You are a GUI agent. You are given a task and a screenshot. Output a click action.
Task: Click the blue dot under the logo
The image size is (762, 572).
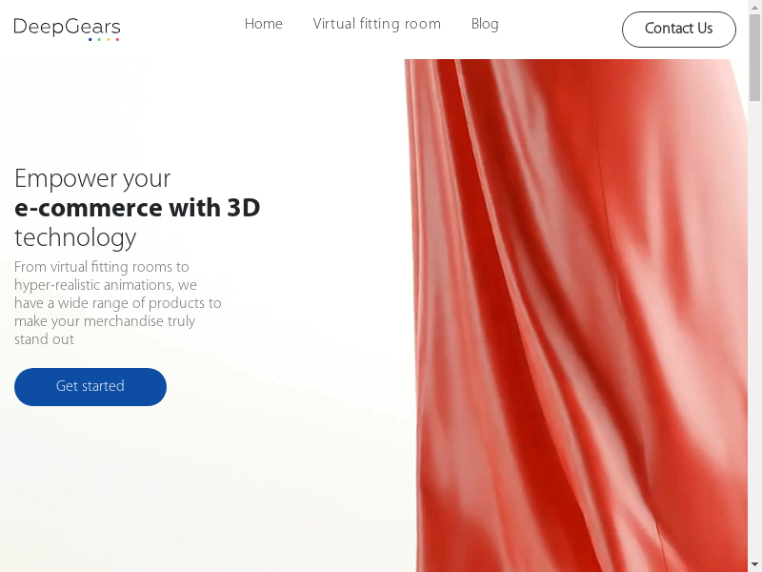pos(90,39)
